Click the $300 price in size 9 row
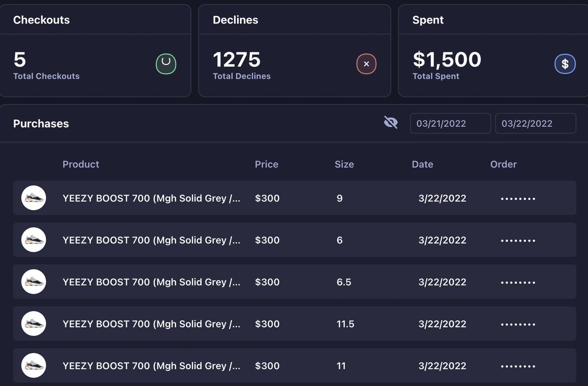This screenshot has height=386, width=588. [267, 198]
